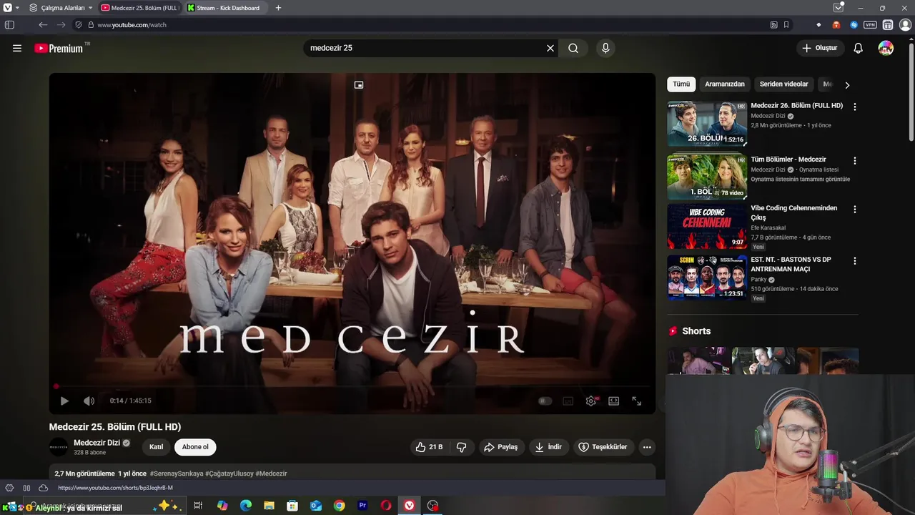Open Tüm Bölümler - Medcezir playlist title
The image size is (915, 515).
pyautogui.click(x=788, y=160)
